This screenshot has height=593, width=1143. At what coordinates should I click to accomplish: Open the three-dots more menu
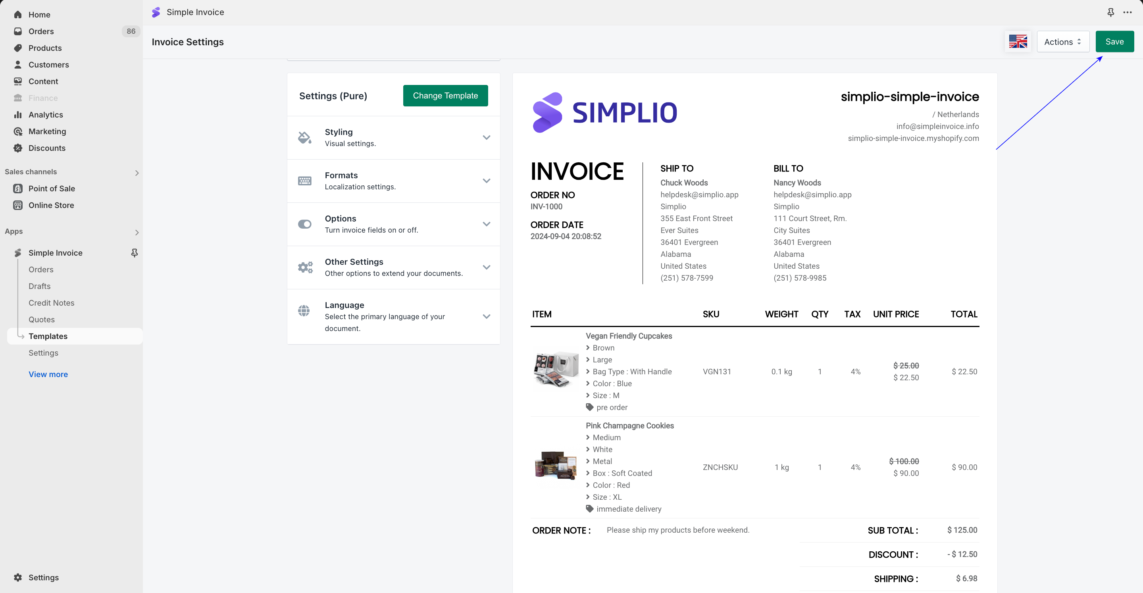1127,12
